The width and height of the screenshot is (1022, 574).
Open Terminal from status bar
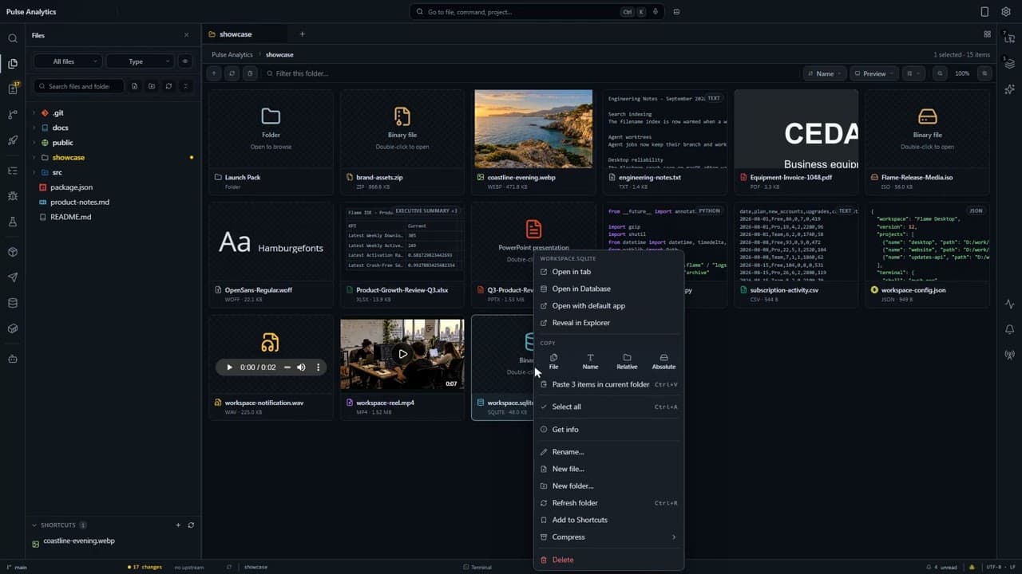477,567
